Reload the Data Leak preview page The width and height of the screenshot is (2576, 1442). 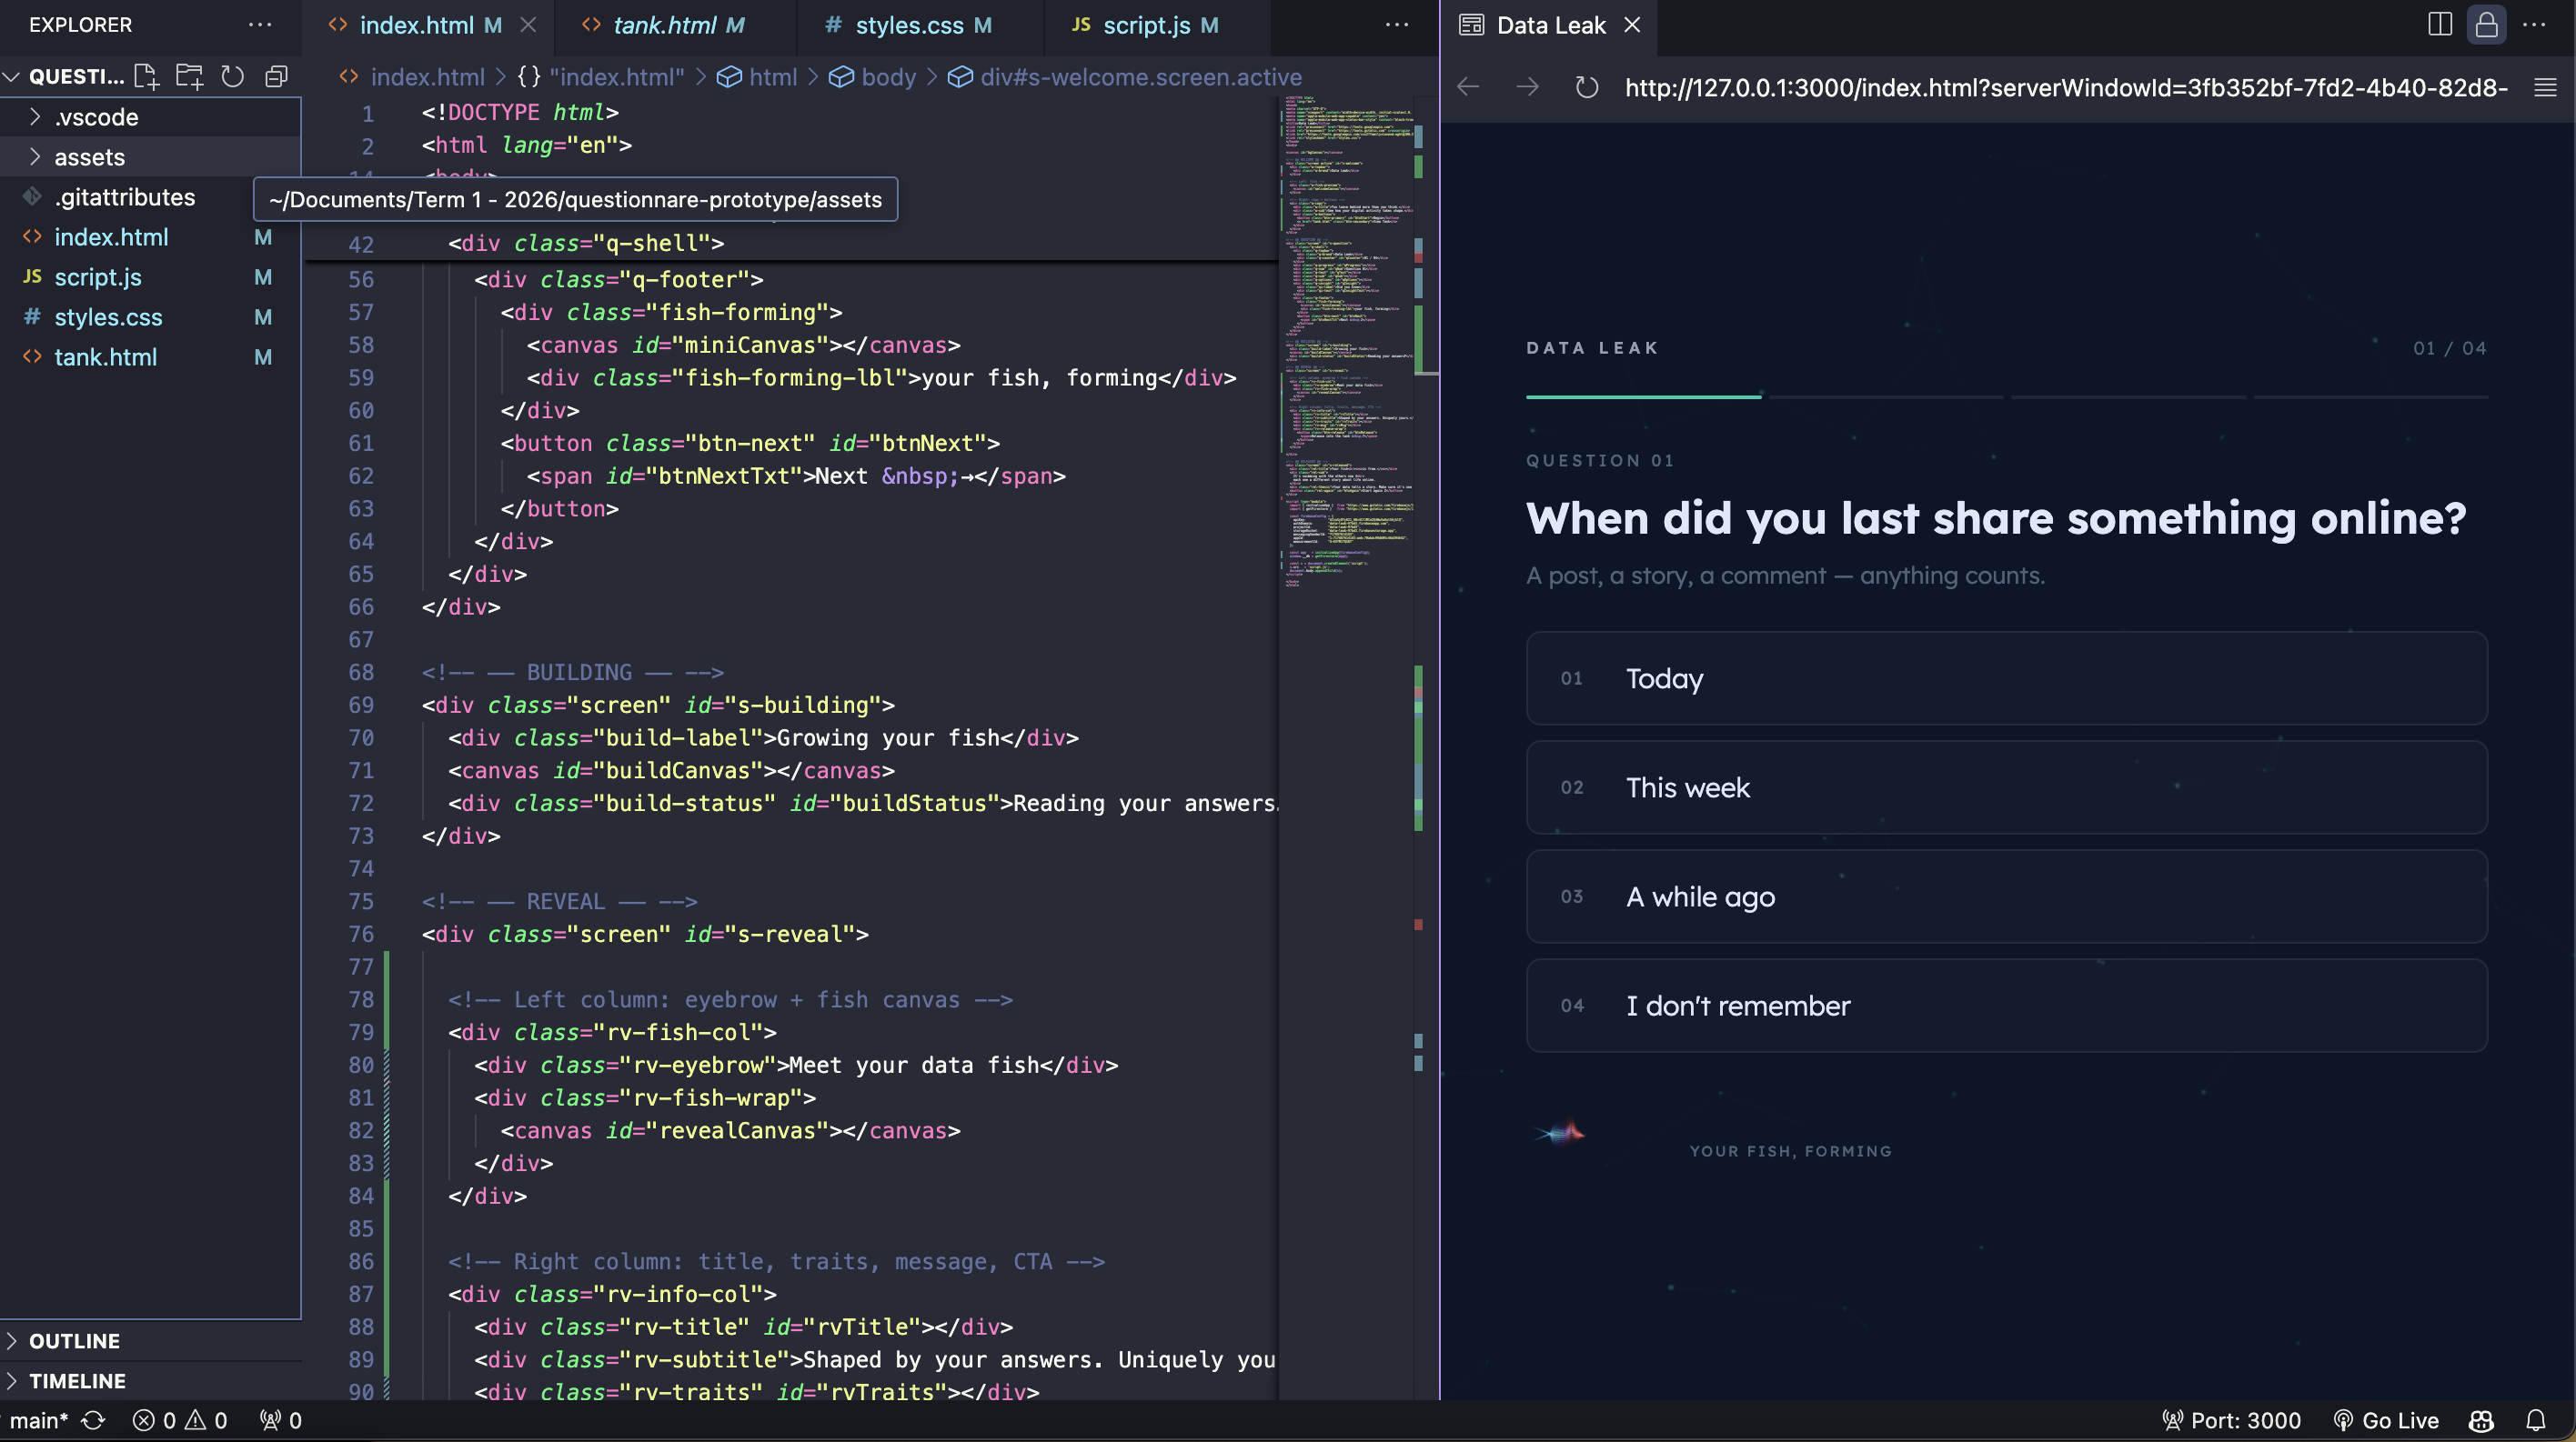point(1587,88)
